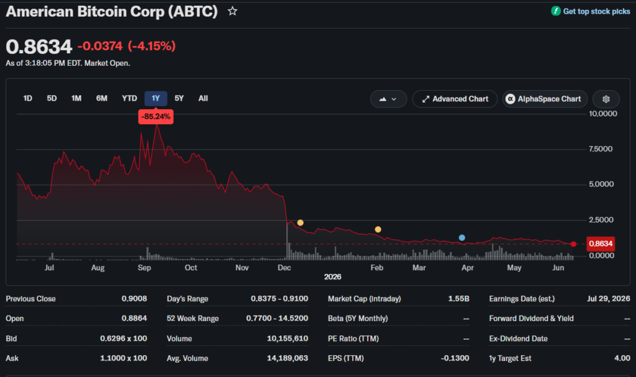This screenshot has width=636, height=377.
Task: Click the PE Ratio (TTM) label
Action: (x=353, y=338)
